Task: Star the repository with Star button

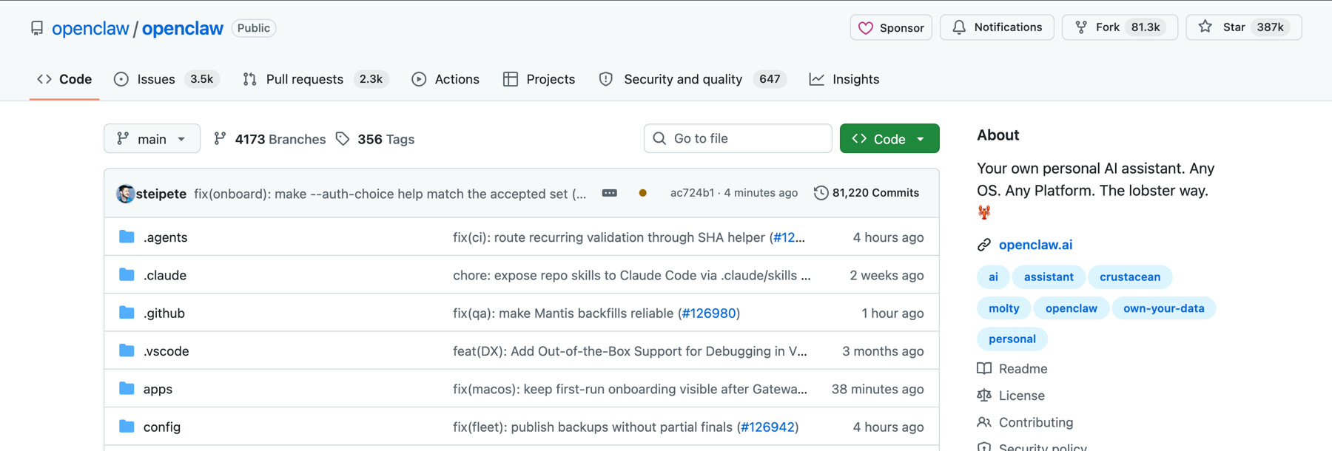Action: 1244,27
